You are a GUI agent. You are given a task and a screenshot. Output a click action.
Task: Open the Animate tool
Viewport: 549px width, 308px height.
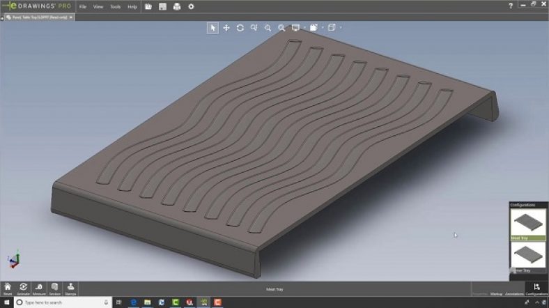click(x=24, y=288)
